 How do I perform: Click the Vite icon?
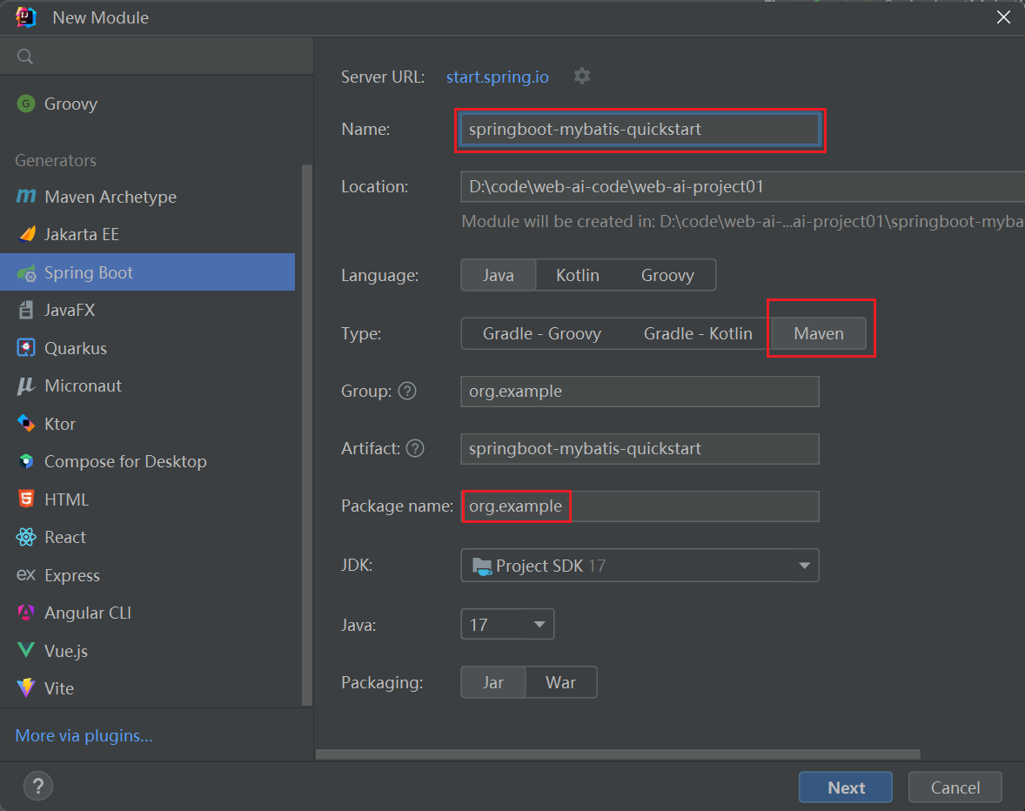26,687
